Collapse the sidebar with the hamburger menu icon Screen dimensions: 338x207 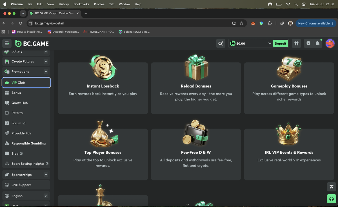pos(7,44)
